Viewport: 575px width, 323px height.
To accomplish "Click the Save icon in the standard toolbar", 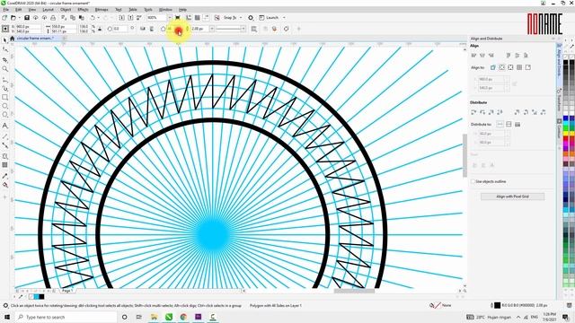I will point(27,18).
